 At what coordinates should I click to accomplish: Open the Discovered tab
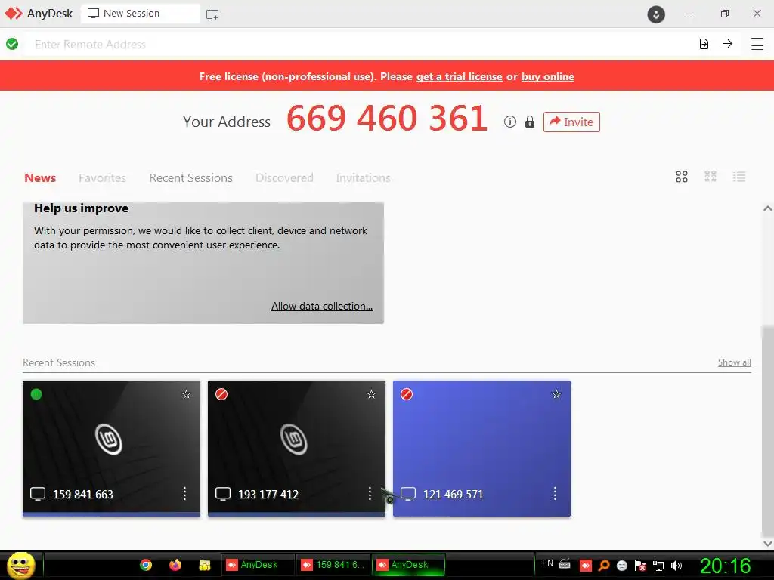click(x=284, y=178)
